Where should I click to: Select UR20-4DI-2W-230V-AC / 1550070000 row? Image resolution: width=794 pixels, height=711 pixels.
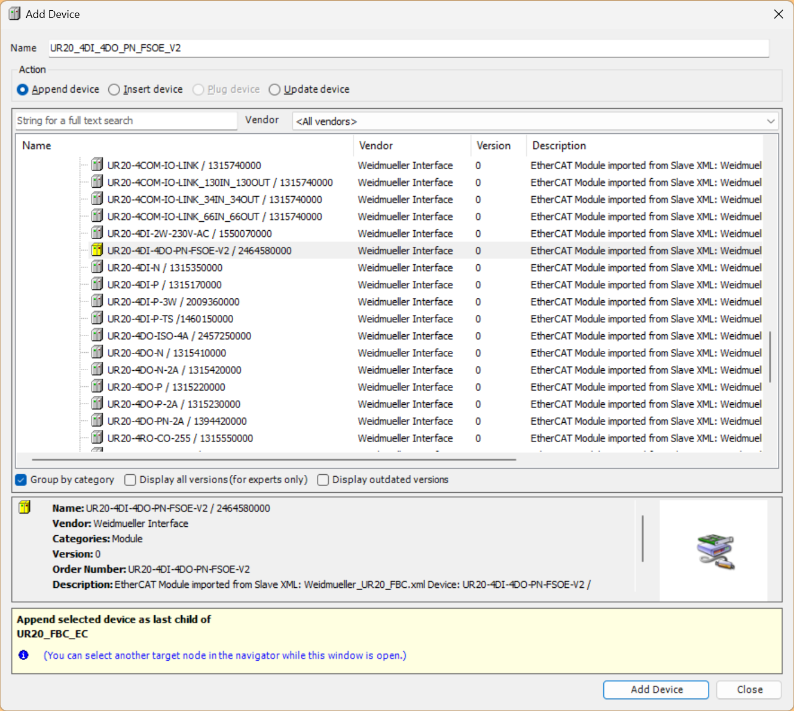tap(190, 233)
